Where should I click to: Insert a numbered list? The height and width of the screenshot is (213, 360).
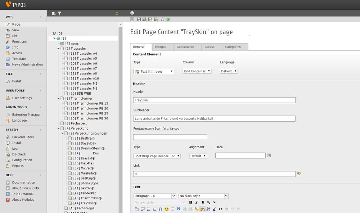click(154, 209)
